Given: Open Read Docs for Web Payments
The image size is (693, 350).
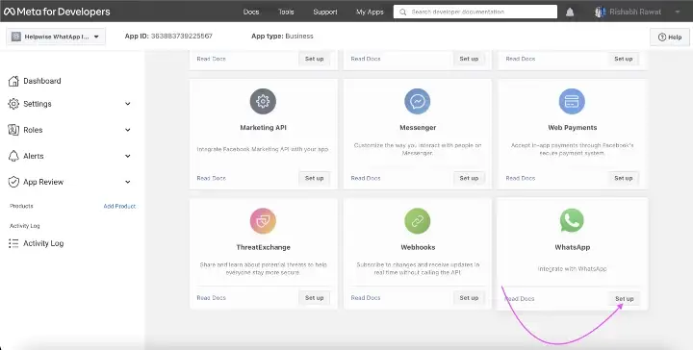Looking at the screenshot, I should click(x=520, y=178).
